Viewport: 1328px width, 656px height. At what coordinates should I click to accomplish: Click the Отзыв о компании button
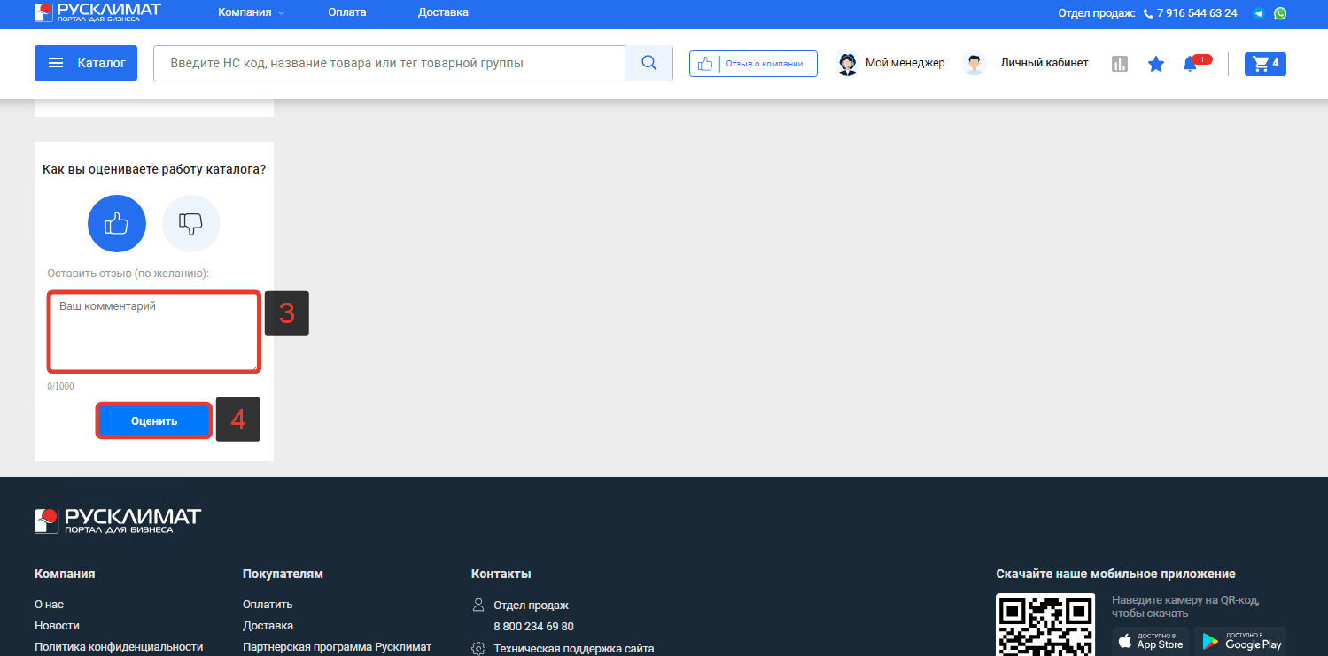tap(753, 64)
